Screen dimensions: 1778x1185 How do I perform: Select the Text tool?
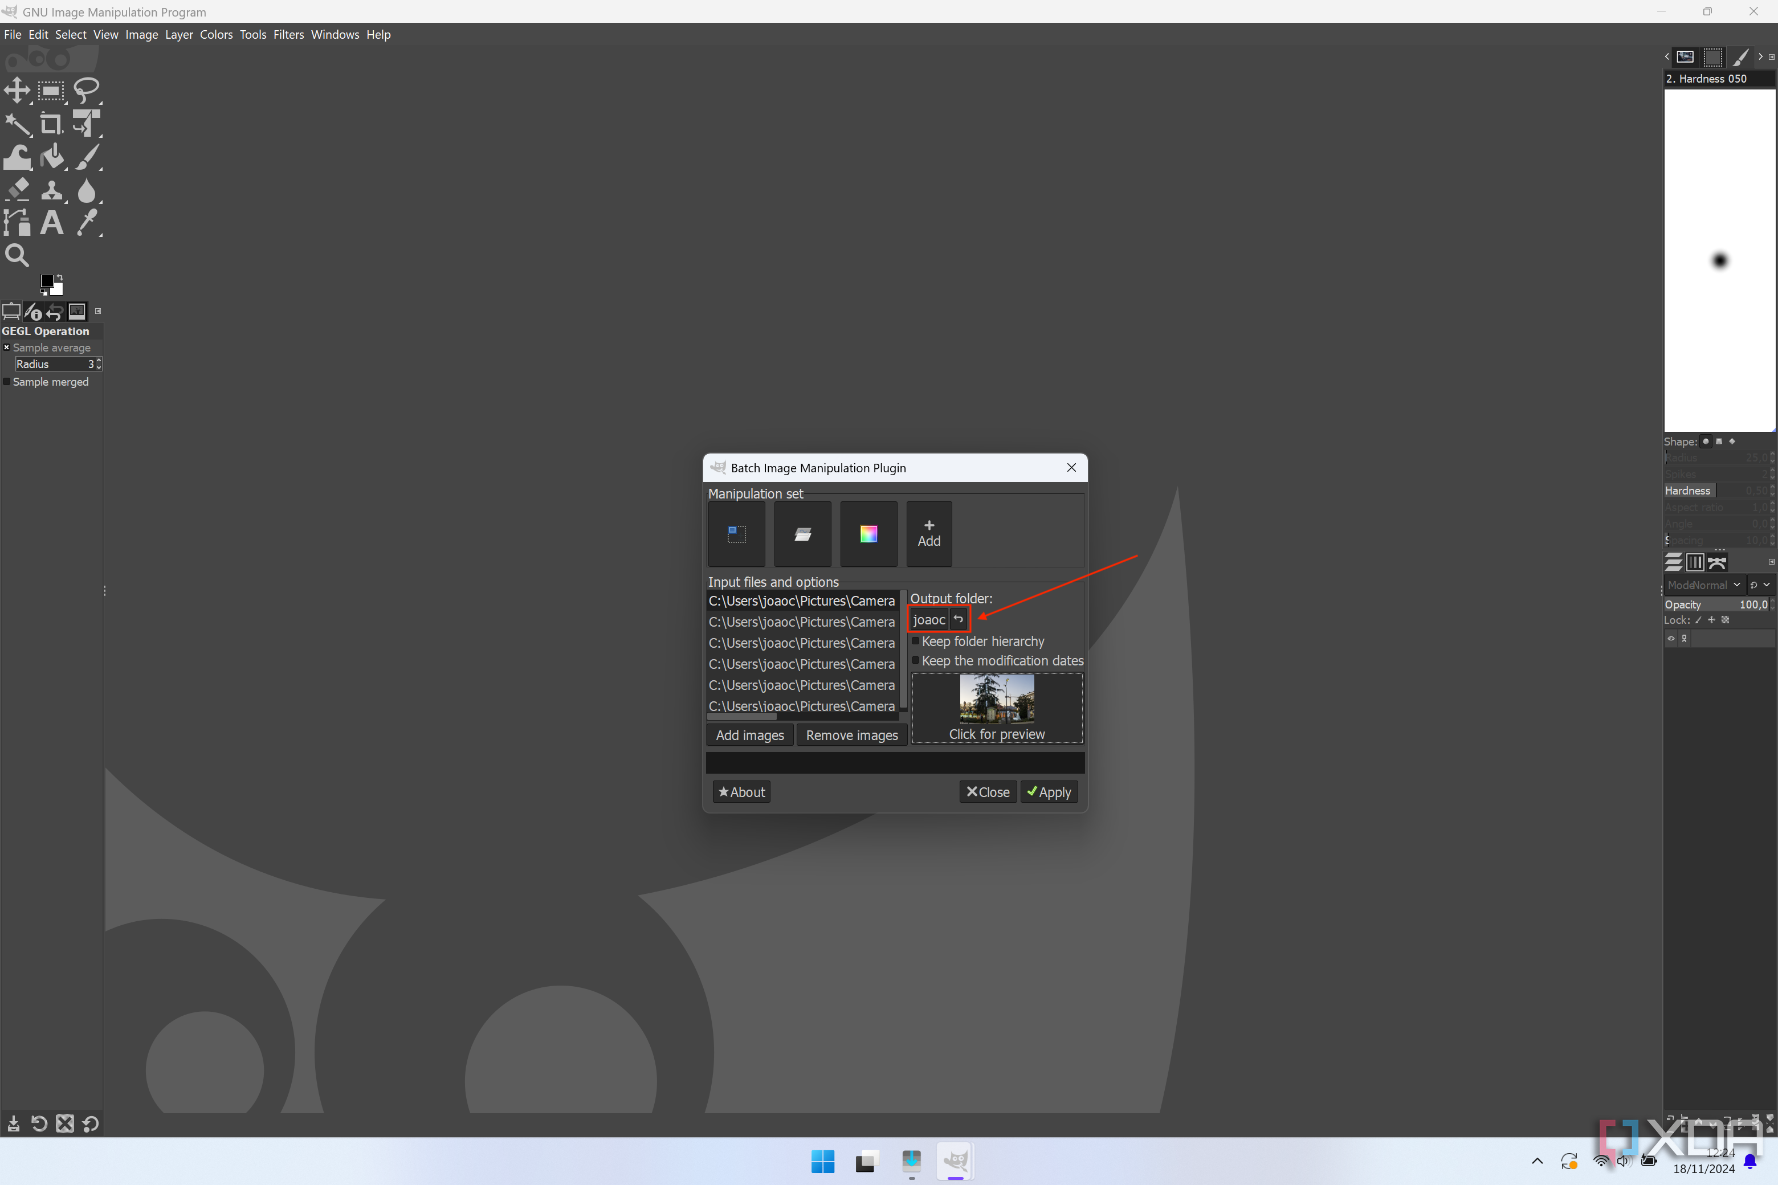[53, 222]
